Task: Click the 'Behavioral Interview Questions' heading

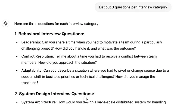Action: tap(49, 34)
